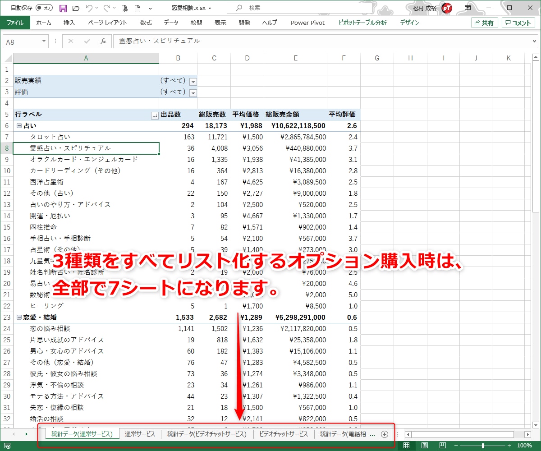Switch to the 挿入 ribbon tab
541x451 pixels.
click(69, 23)
